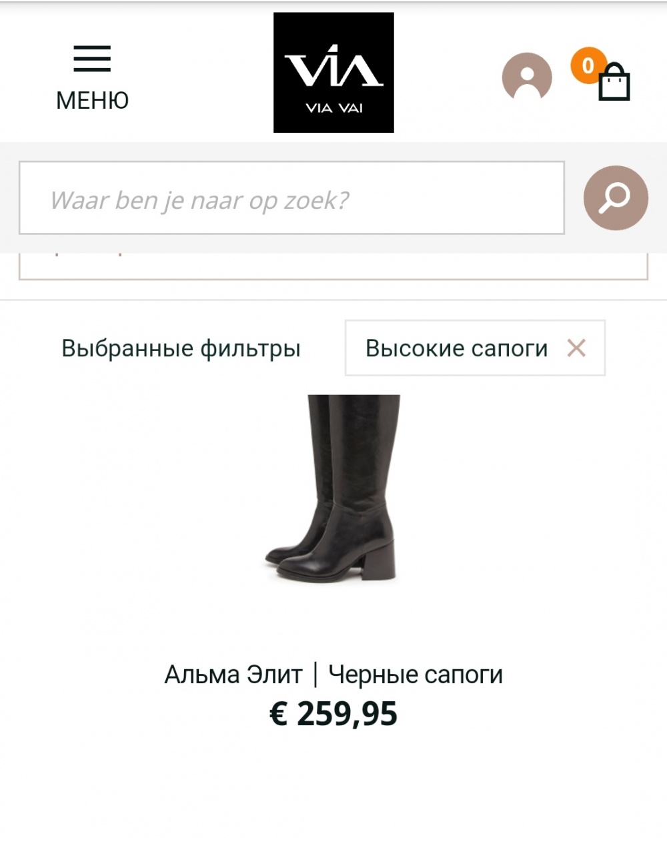
Task: Focus the 'Waar ben je naar op zoek?' field
Action: coord(291,198)
